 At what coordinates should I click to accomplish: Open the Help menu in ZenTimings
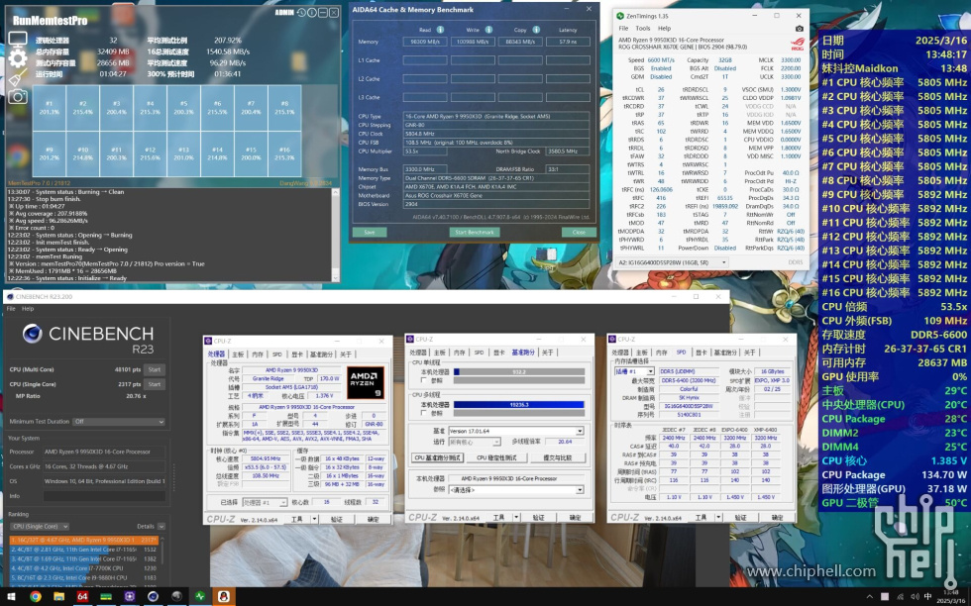(x=664, y=29)
